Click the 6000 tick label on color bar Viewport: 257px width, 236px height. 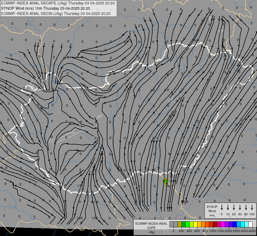252,231
